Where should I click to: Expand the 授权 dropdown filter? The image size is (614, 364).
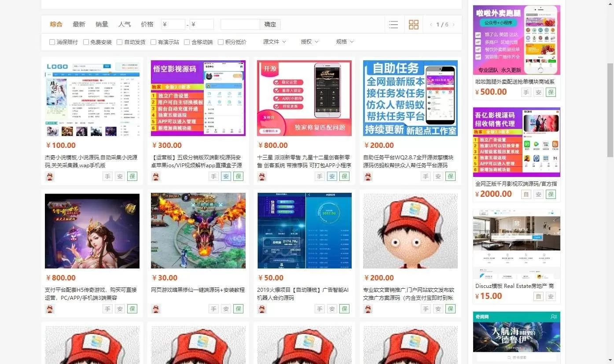click(x=309, y=42)
